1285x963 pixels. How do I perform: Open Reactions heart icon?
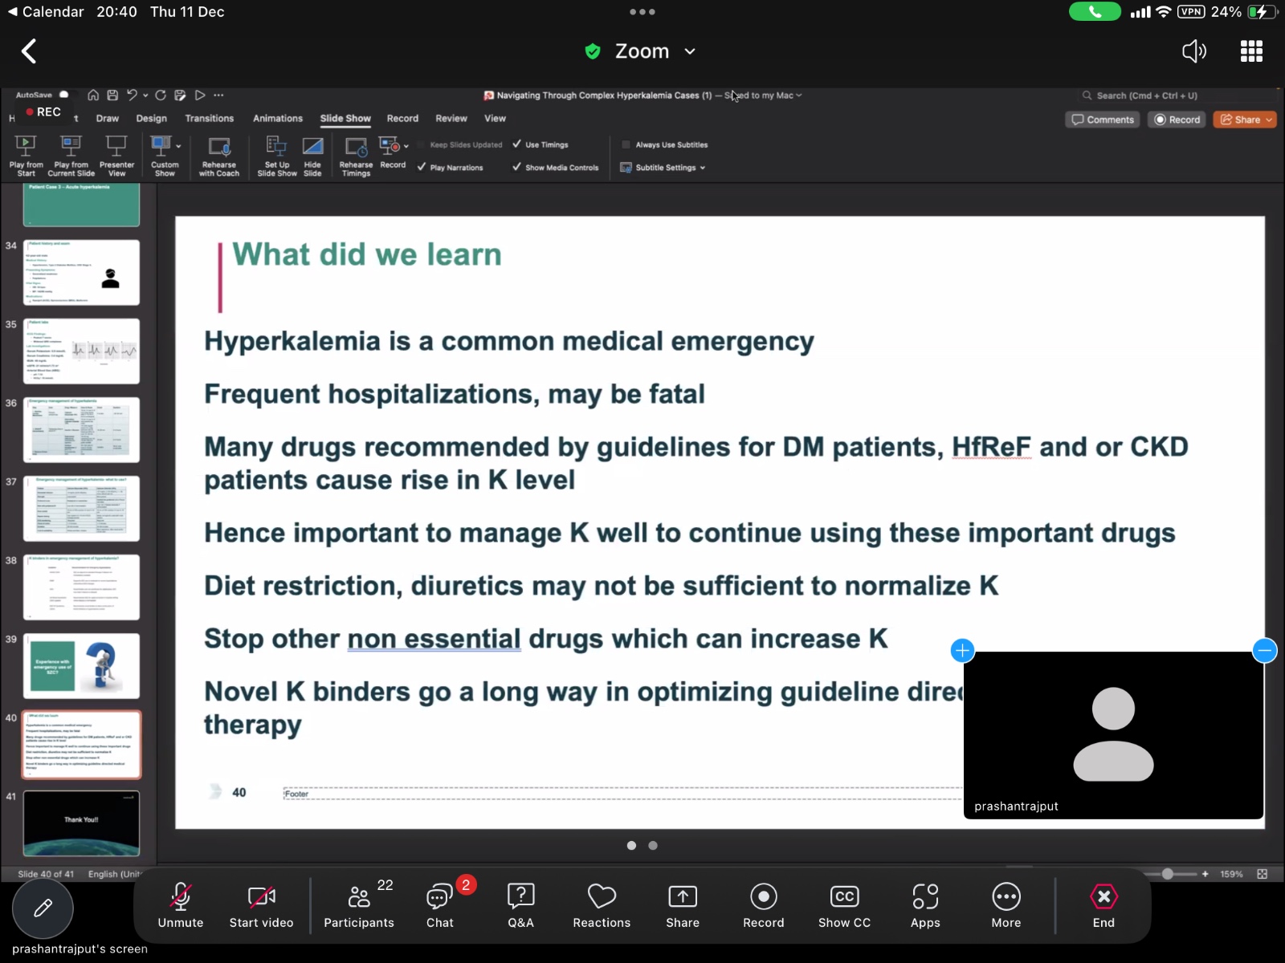point(602,905)
